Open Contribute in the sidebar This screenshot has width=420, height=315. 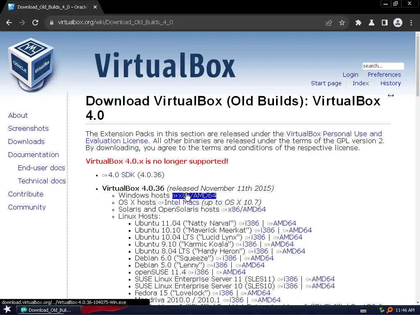(x=26, y=194)
